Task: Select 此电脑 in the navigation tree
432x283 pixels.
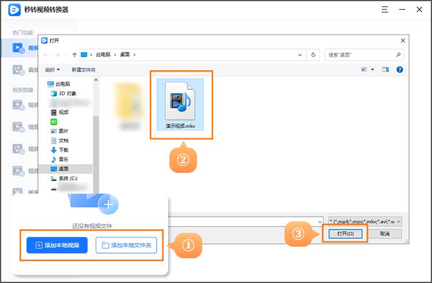Action: coord(59,84)
